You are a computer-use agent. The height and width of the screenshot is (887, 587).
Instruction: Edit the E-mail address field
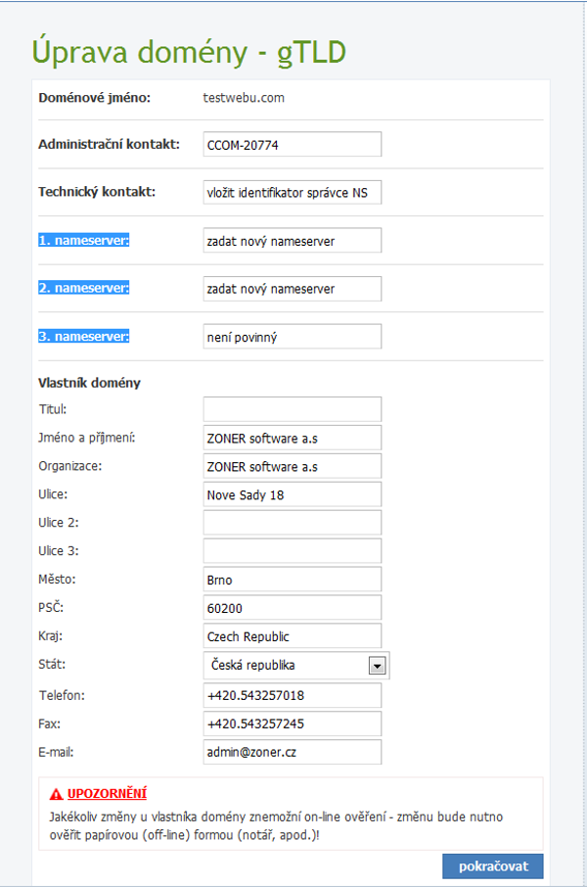coord(292,752)
